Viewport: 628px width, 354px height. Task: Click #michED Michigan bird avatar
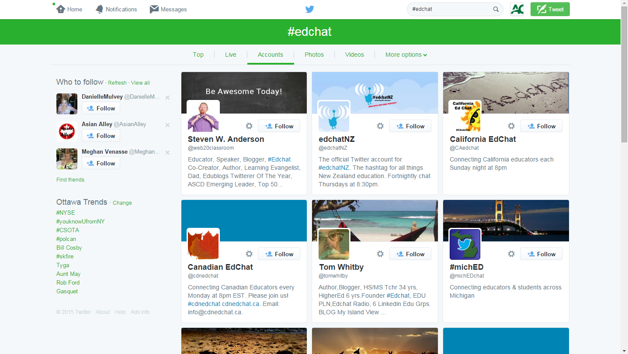coord(465,244)
